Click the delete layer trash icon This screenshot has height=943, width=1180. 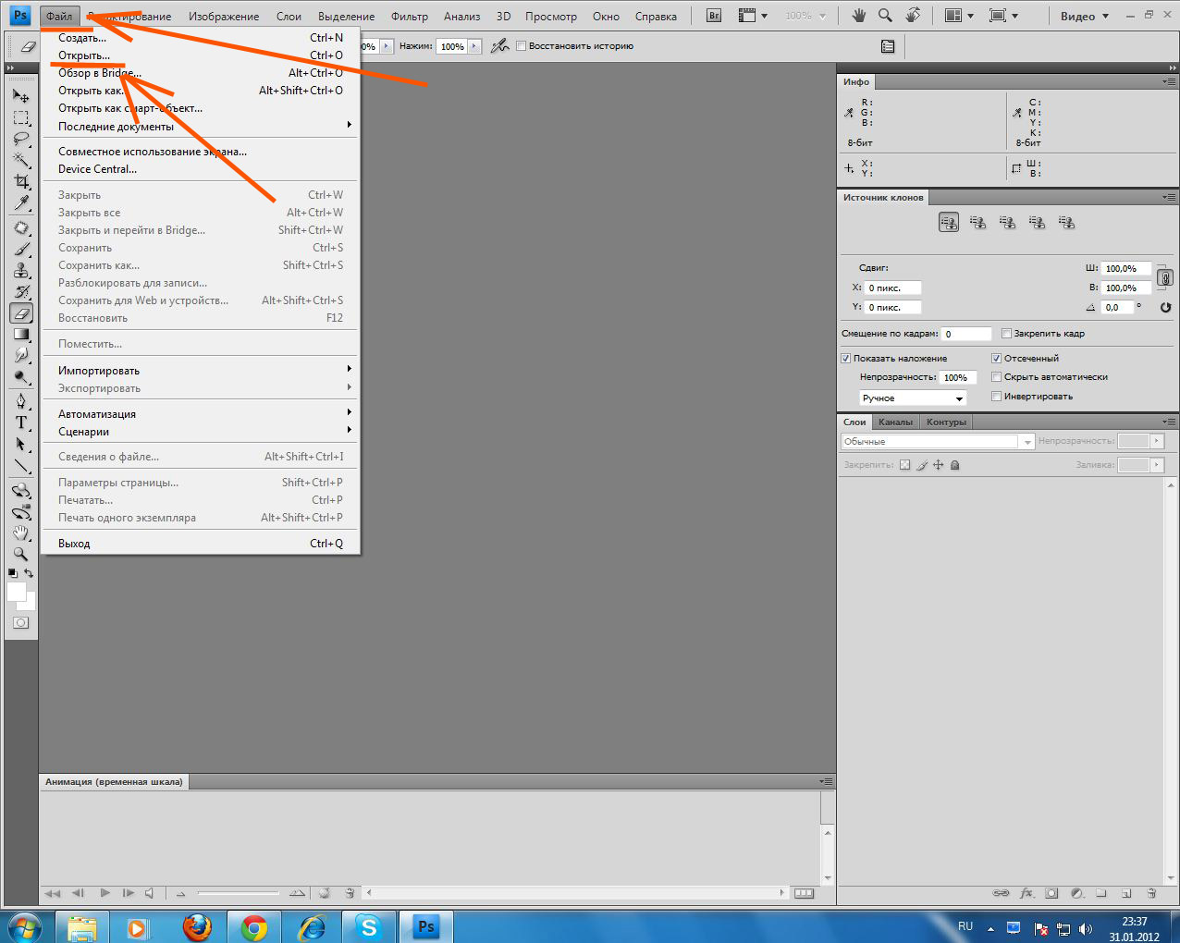click(1151, 893)
